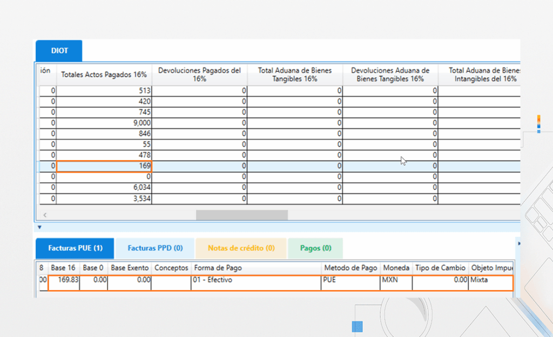The image size is (553, 337).
Task: Switch to the Pagos (0) tab
Action: (x=315, y=248)
